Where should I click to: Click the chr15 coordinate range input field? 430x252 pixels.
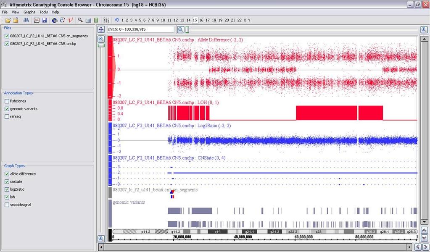click(x=141, y=29)
